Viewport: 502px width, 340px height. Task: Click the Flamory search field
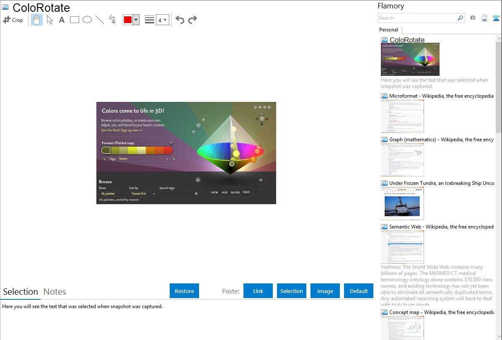pyautogui.click(x=417, y=18)
